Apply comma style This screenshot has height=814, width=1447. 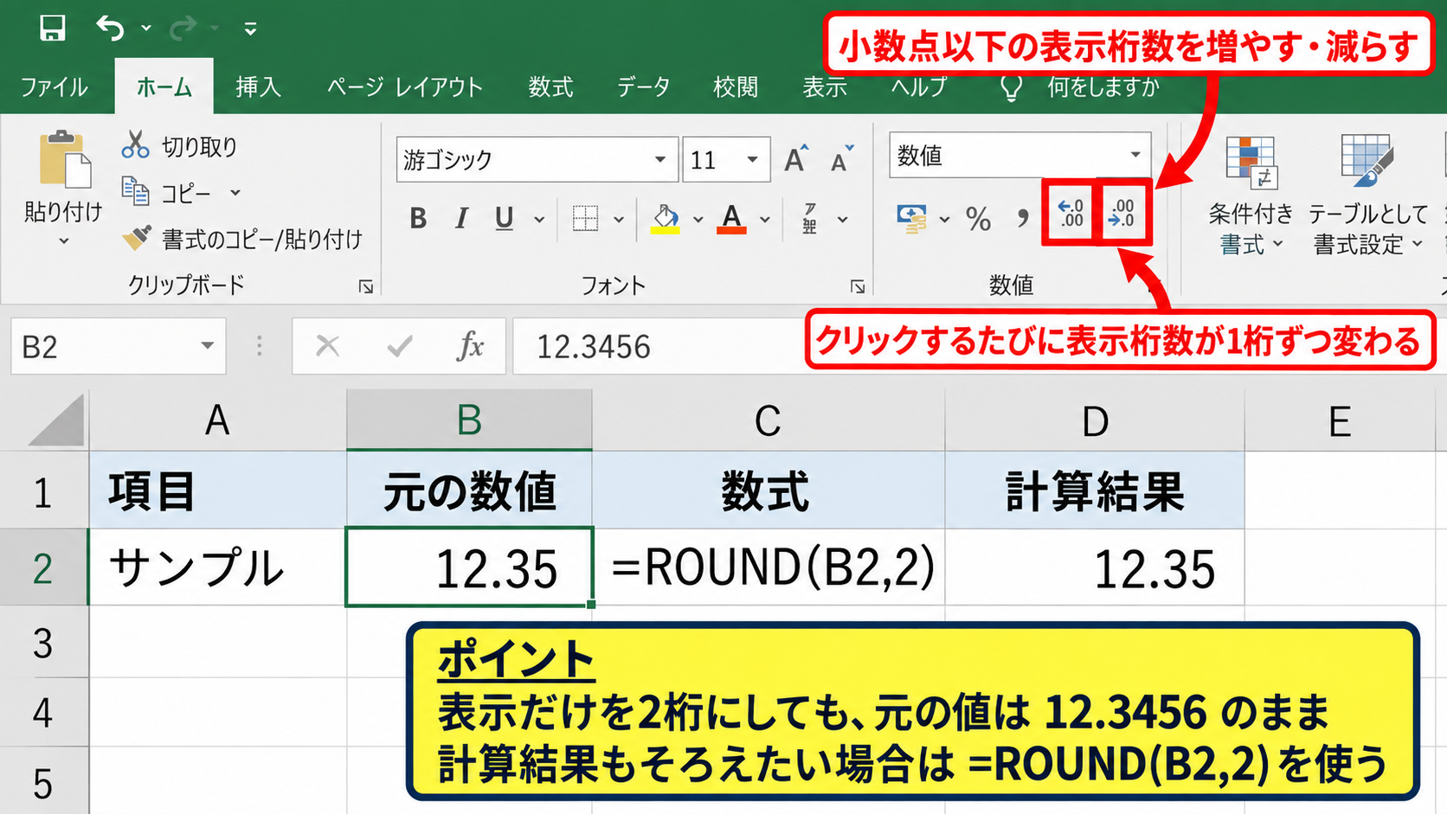(1023, 218)
